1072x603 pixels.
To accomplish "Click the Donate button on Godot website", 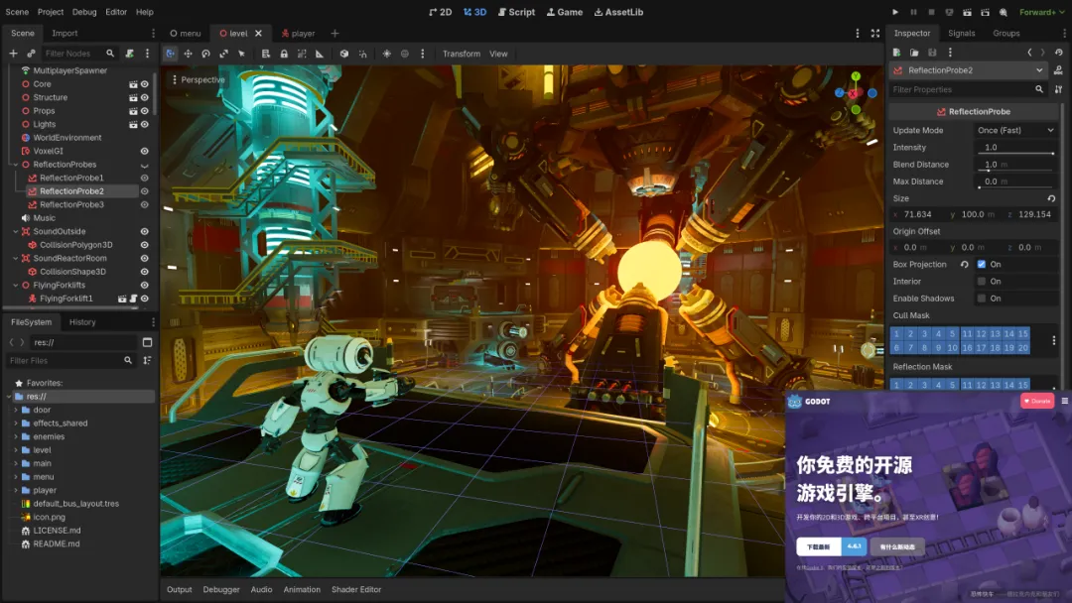I will pyautogui.click(x=1037, y=402).
